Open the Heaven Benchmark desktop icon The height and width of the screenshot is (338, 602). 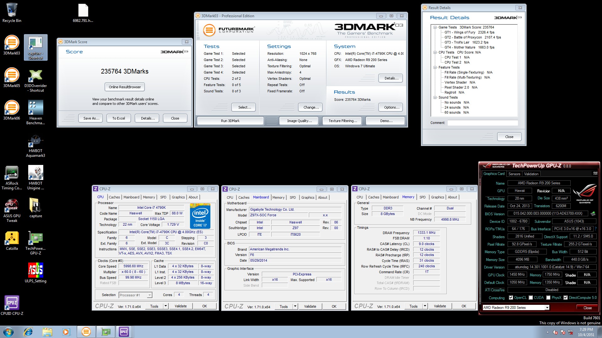tap(35, 113)
